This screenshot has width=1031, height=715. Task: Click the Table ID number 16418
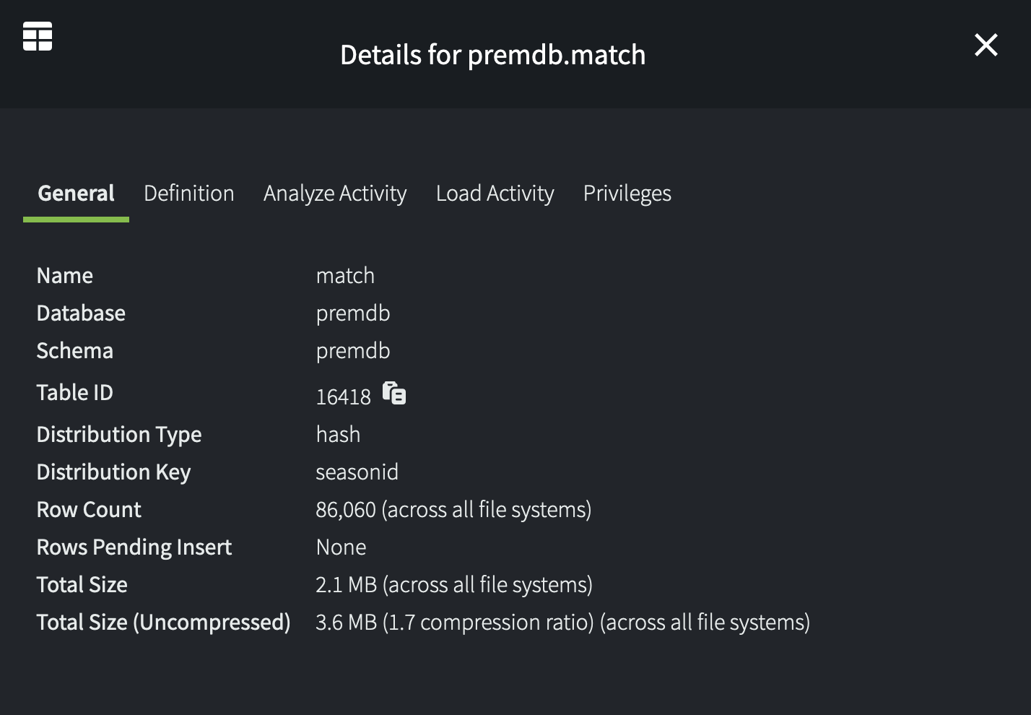(x=344, y=396)
